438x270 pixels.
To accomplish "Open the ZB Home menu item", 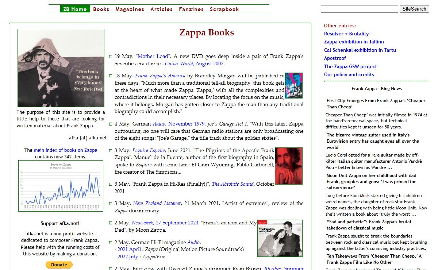I will click(75, 9).
